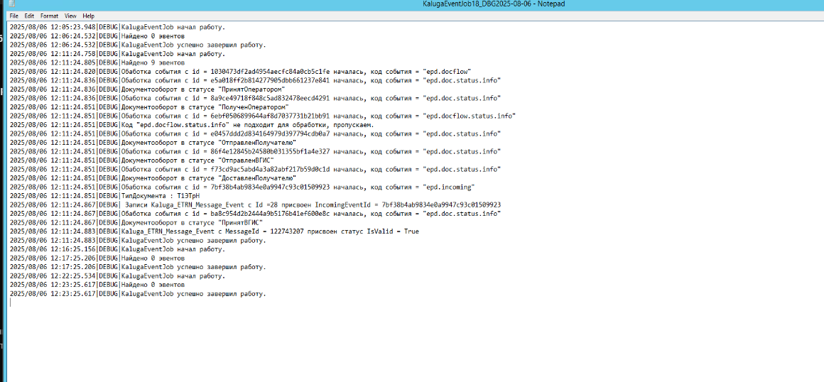
Task: Click the status "ОтправленПолучателю"
Action: [256, 143]
